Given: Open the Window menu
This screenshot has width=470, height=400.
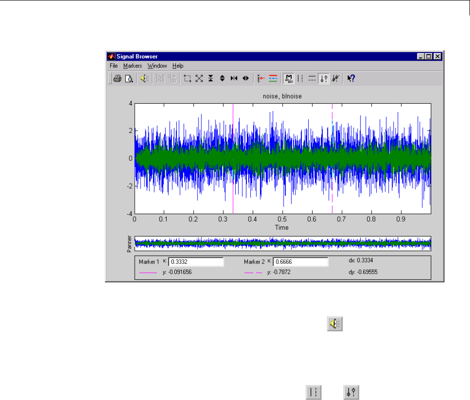Looking at the screenshot, I should 157,66.
